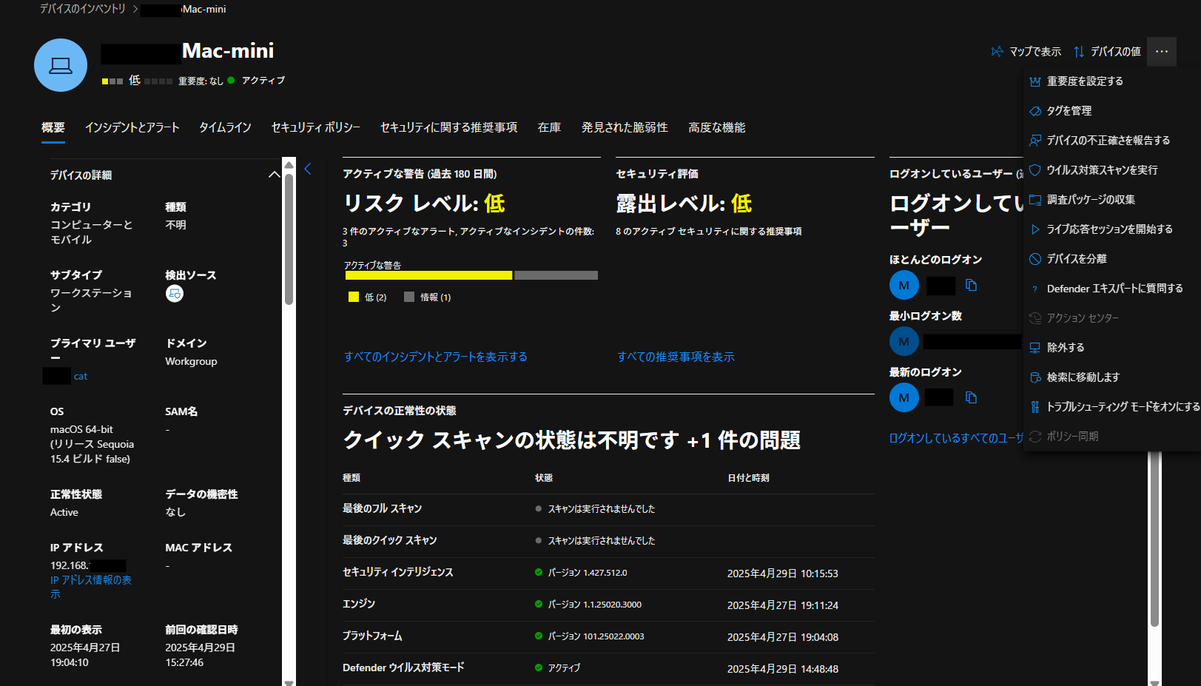Click the マップで表示 button
The height and width of the screenshot is (686, 1201).
[1027, 52]
